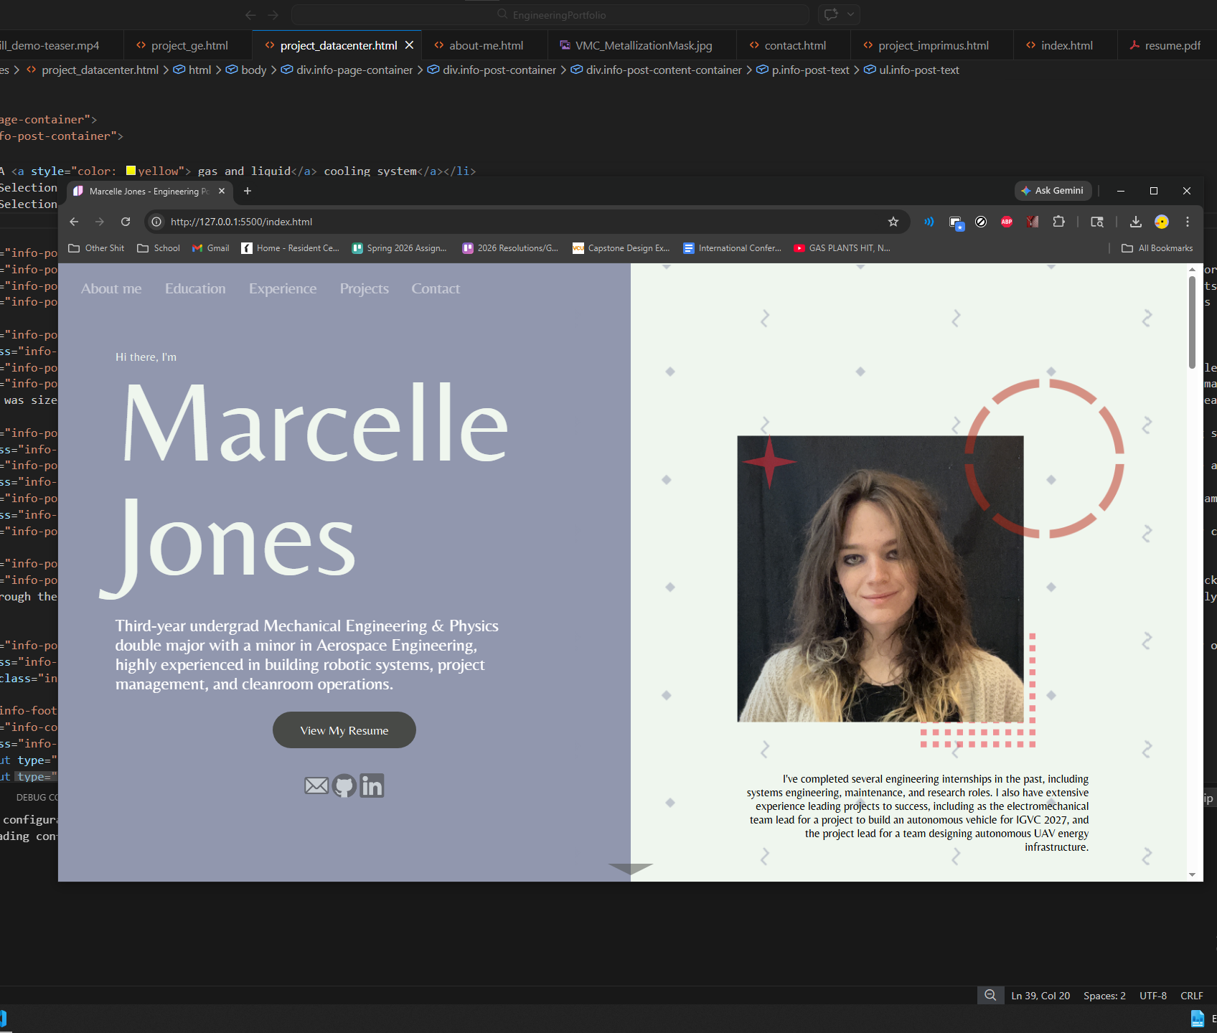The height and width of the screenshot is (1033, 1217).
Task: Open the AdBlock Plus extension
Action: (x=1007, y=222)
